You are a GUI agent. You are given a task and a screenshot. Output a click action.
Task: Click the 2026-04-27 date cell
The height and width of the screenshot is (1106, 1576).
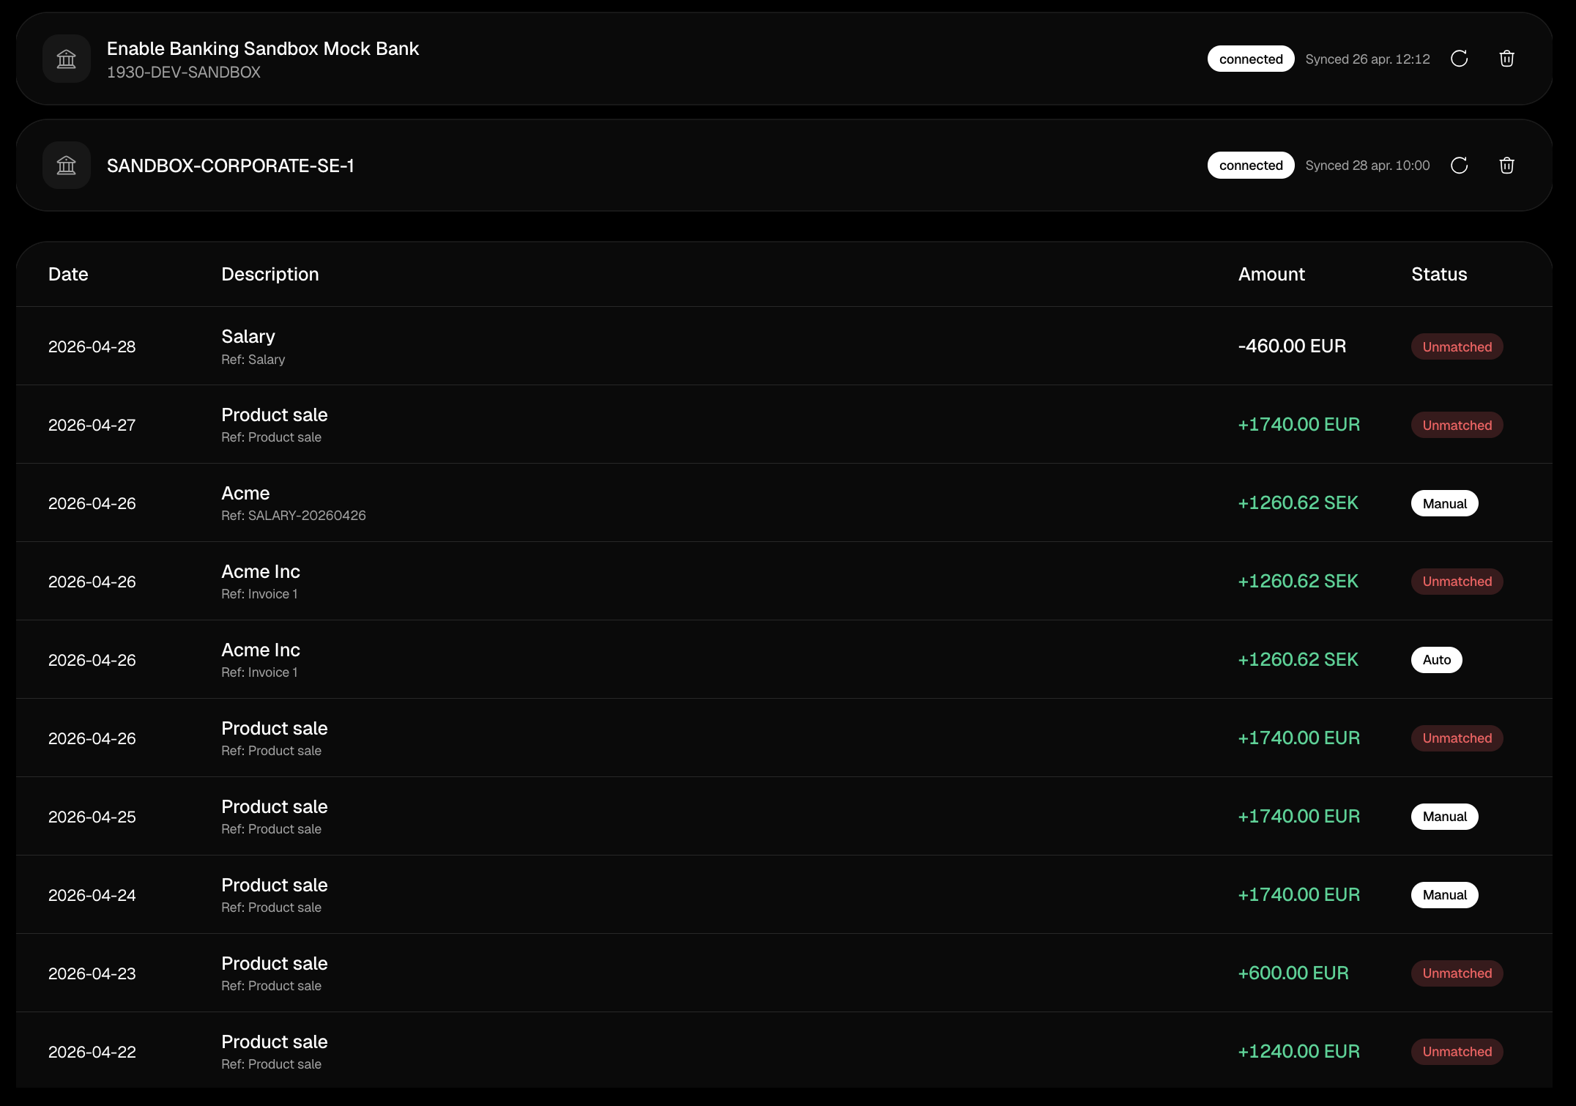click(92, 425)
